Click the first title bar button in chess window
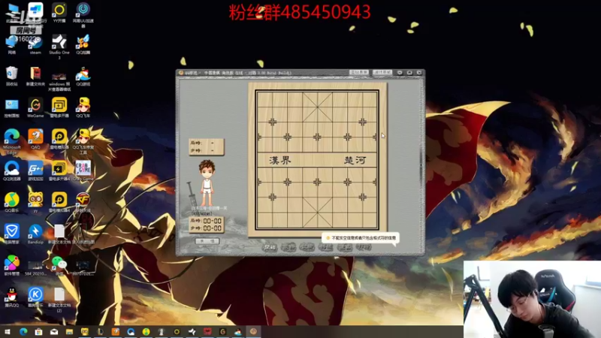Screen dimensions: 601x338 pos(359,72)
